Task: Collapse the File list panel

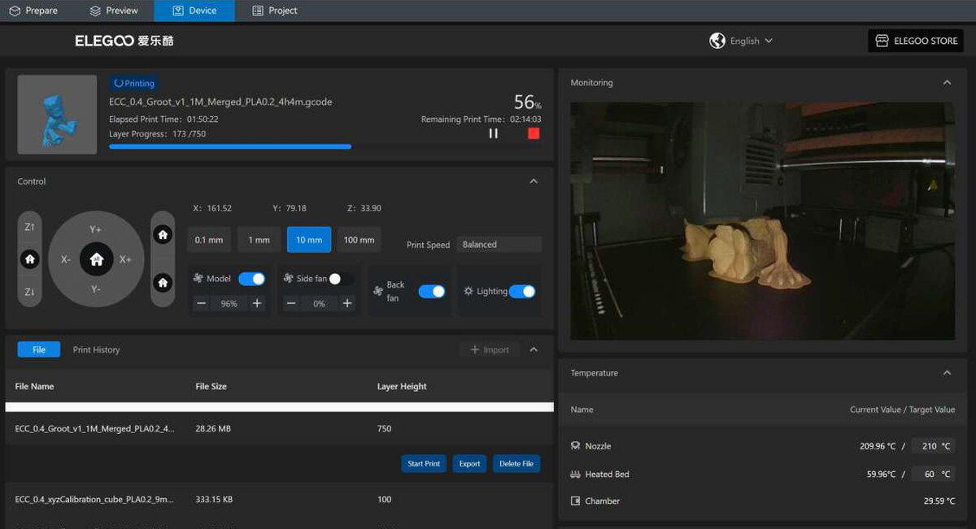Action: [x=534, y=349]
